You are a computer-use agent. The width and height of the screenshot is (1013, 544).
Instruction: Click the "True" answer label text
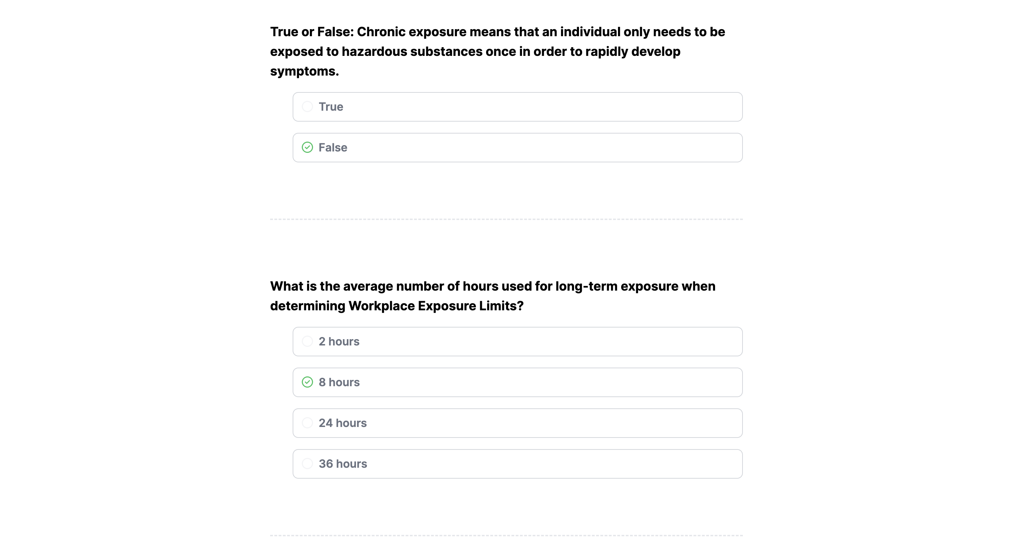(331, 107)
